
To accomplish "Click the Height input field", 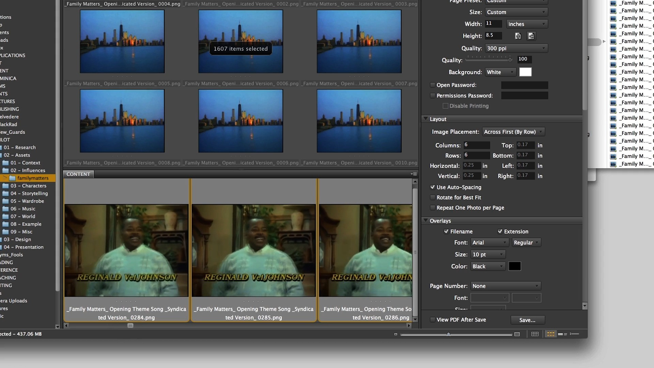I will coord(493,35).
